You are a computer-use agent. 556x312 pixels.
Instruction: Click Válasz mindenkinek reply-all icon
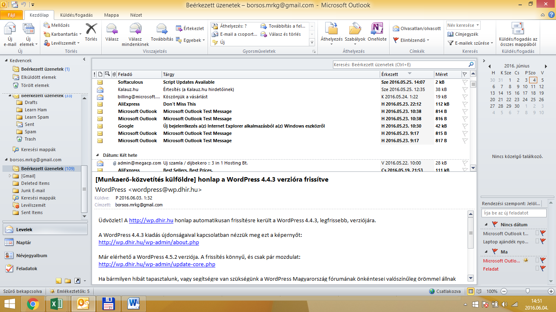pos(136,35)
